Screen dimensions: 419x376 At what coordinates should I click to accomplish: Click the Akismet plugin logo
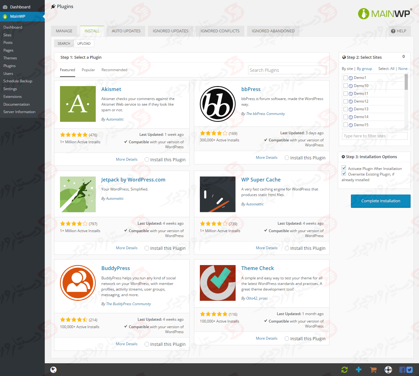[x=78, y=104]
